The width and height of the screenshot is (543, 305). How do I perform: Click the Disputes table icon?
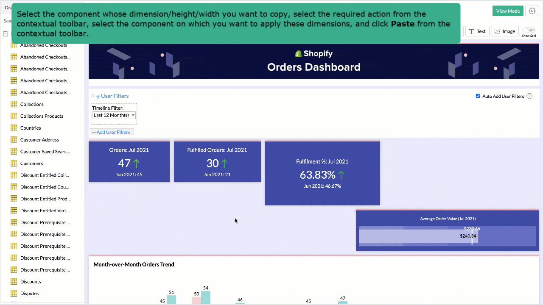tap(14, 294)
